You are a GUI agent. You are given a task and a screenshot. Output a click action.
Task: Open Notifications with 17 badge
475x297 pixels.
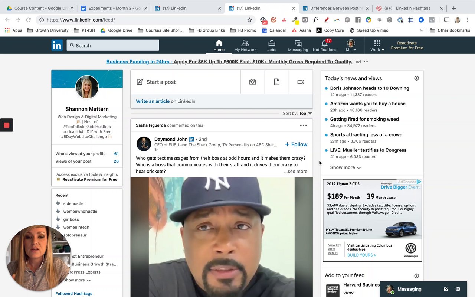pos(324,46)
